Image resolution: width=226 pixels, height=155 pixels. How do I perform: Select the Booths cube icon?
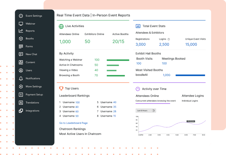21,39
